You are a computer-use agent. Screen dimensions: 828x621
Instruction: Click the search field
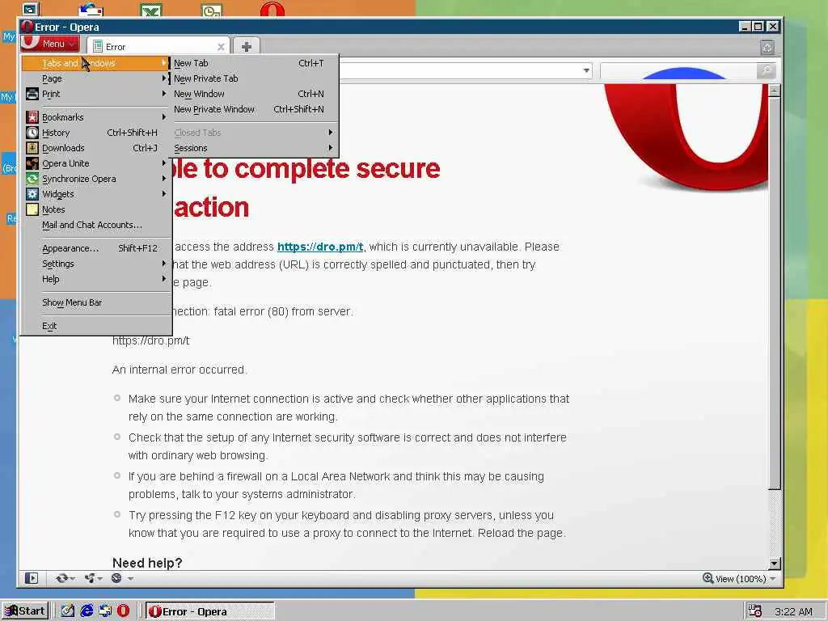[x=678, y=71]
